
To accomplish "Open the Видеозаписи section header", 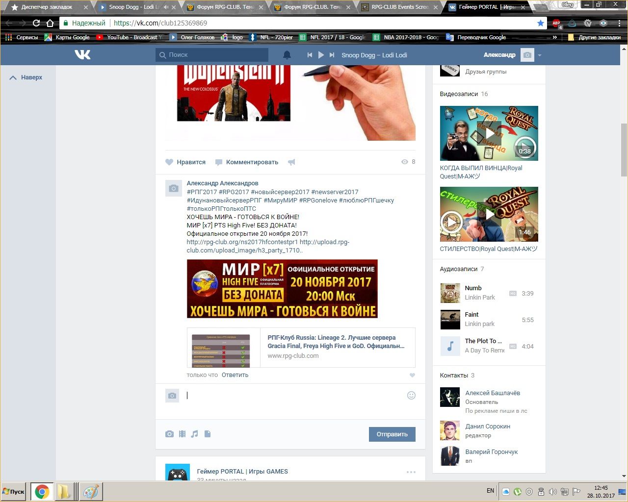I will point(459,94).
